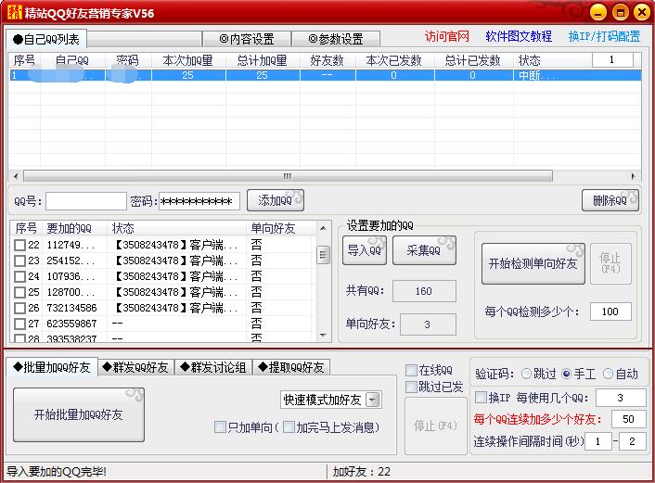Click the 删除QQ button
655x483 pixels.
pyautogui.click(x=610, y=200)
